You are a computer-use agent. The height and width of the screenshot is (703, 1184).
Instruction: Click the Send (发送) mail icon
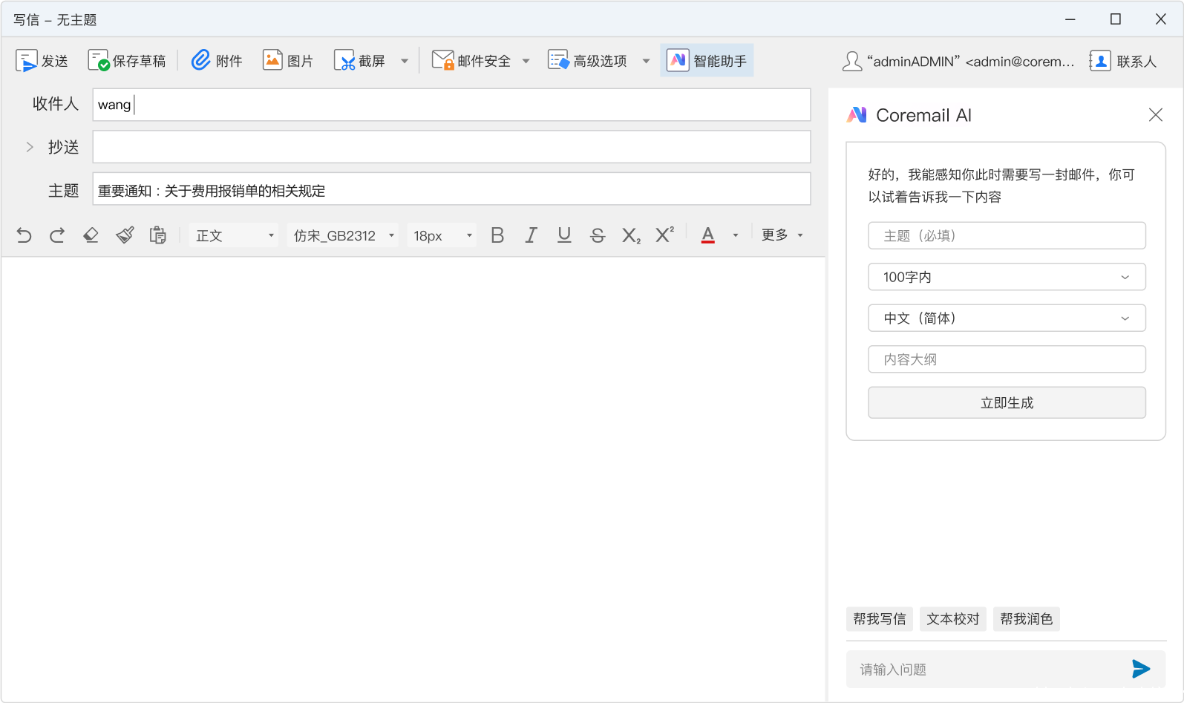coord(27,61)
